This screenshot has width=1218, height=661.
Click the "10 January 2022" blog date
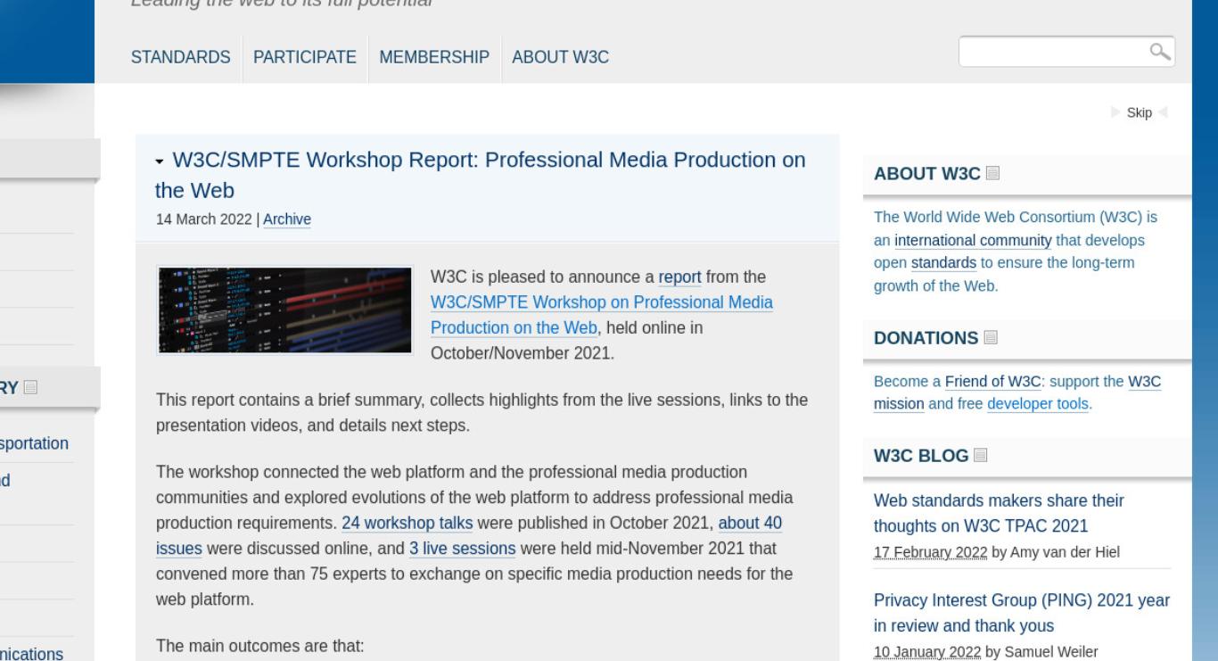click(x=927, y=652)
